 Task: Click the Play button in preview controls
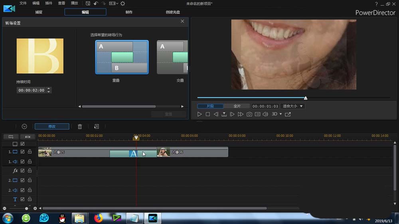coord(199,114)
